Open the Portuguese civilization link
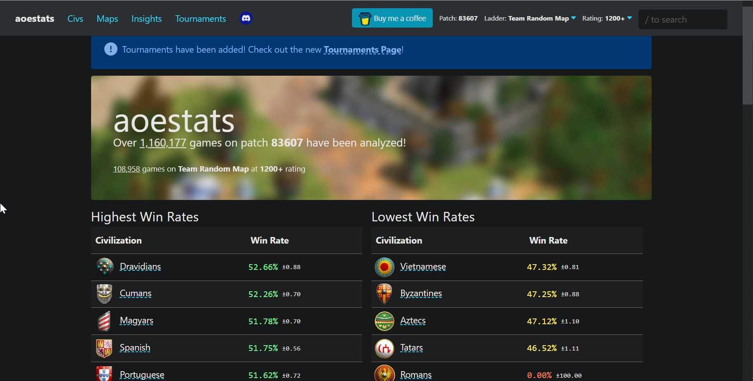Image resolution: width=753 pixels, height=381 pixels. tap(142, 375)
